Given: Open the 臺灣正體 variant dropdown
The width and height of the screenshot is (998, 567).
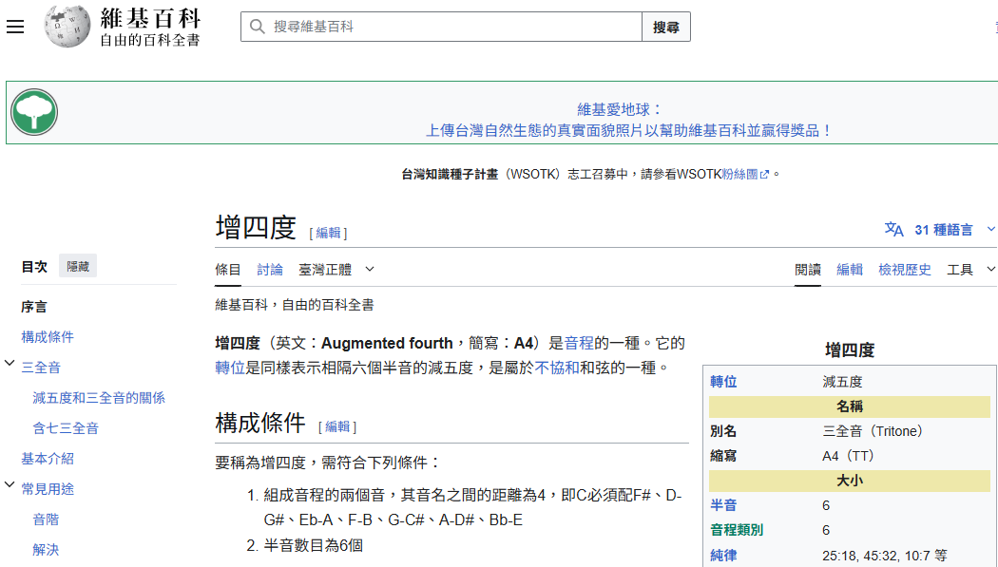Looking at the screenshot, I should [x=336, y=270].
